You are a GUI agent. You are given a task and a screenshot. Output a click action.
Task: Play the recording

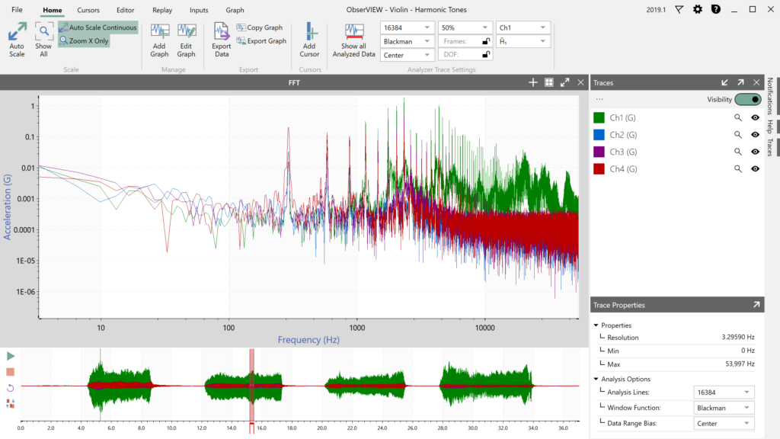[x=11, y=356]
